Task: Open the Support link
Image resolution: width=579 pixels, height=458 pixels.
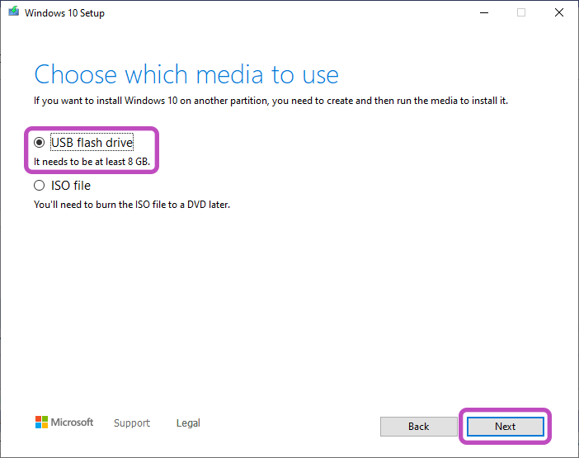Action: pos(132,423)
